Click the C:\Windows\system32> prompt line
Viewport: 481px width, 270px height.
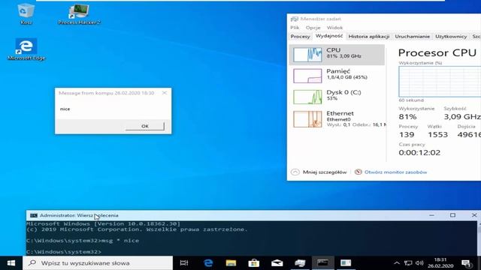click(64, 252)
